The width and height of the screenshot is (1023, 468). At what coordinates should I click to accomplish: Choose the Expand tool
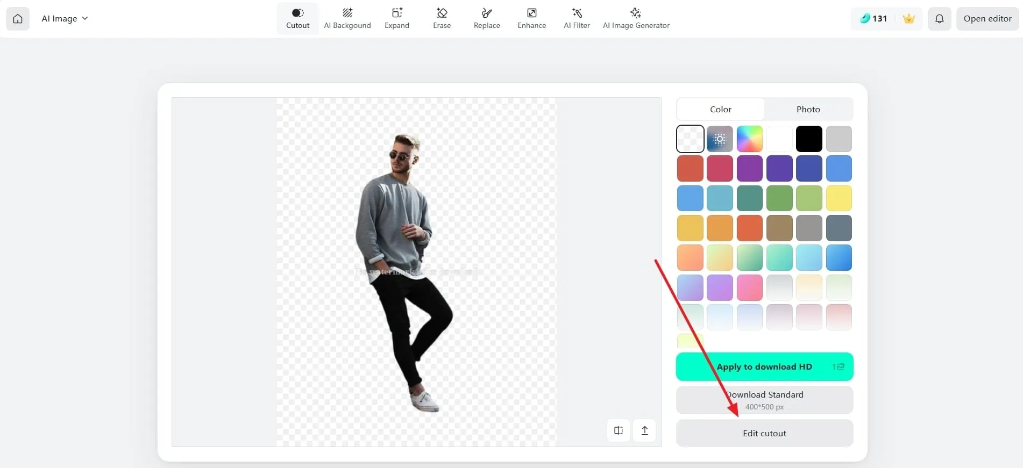(396, 18)
